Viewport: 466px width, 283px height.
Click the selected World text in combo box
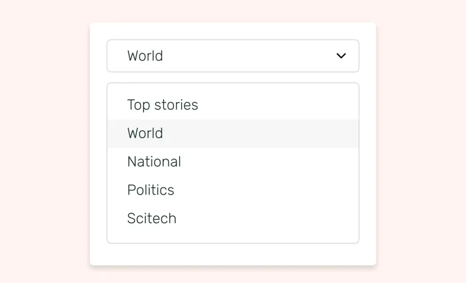point(145,56)
